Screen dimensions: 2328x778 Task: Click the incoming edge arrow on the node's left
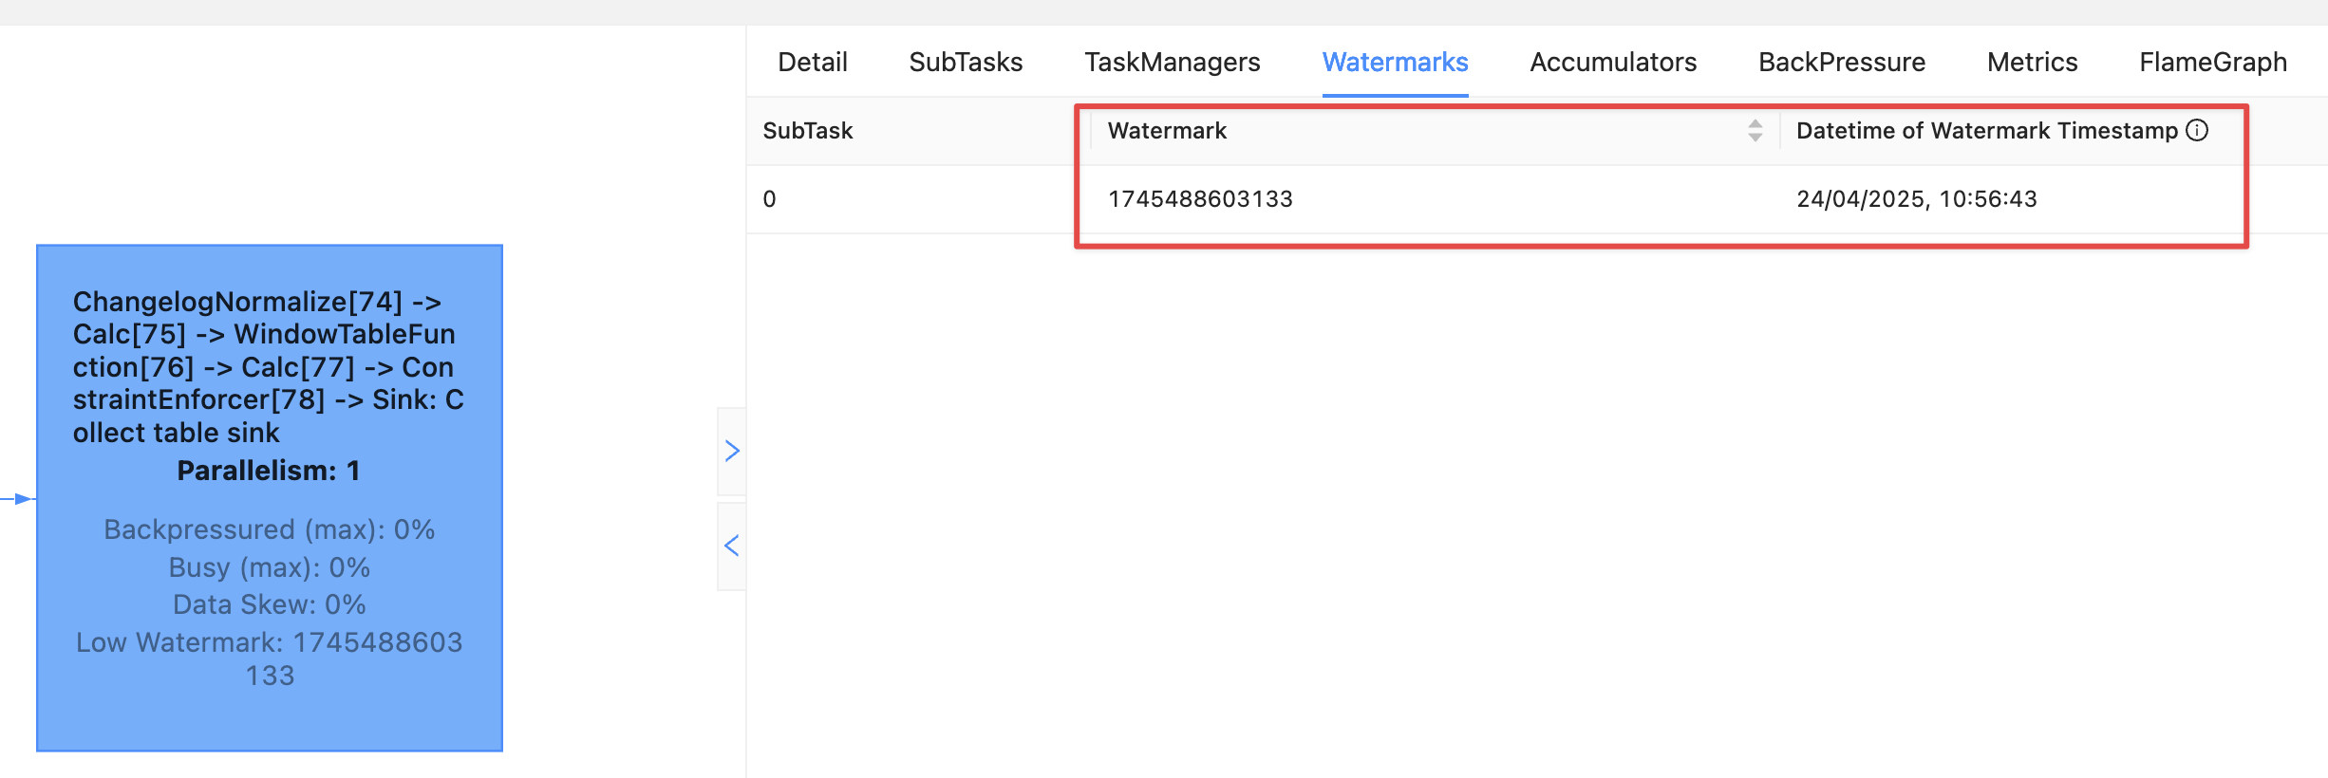click(21, 499)
